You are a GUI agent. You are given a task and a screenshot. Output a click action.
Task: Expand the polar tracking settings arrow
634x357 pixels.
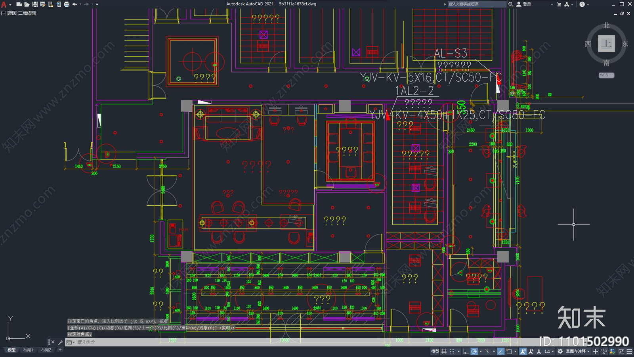tap(481, 351)
